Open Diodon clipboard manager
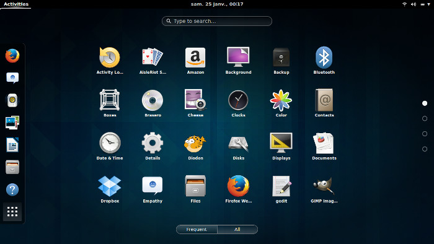Viewport: 434px width, 244px height. click(x=195, y=146)
